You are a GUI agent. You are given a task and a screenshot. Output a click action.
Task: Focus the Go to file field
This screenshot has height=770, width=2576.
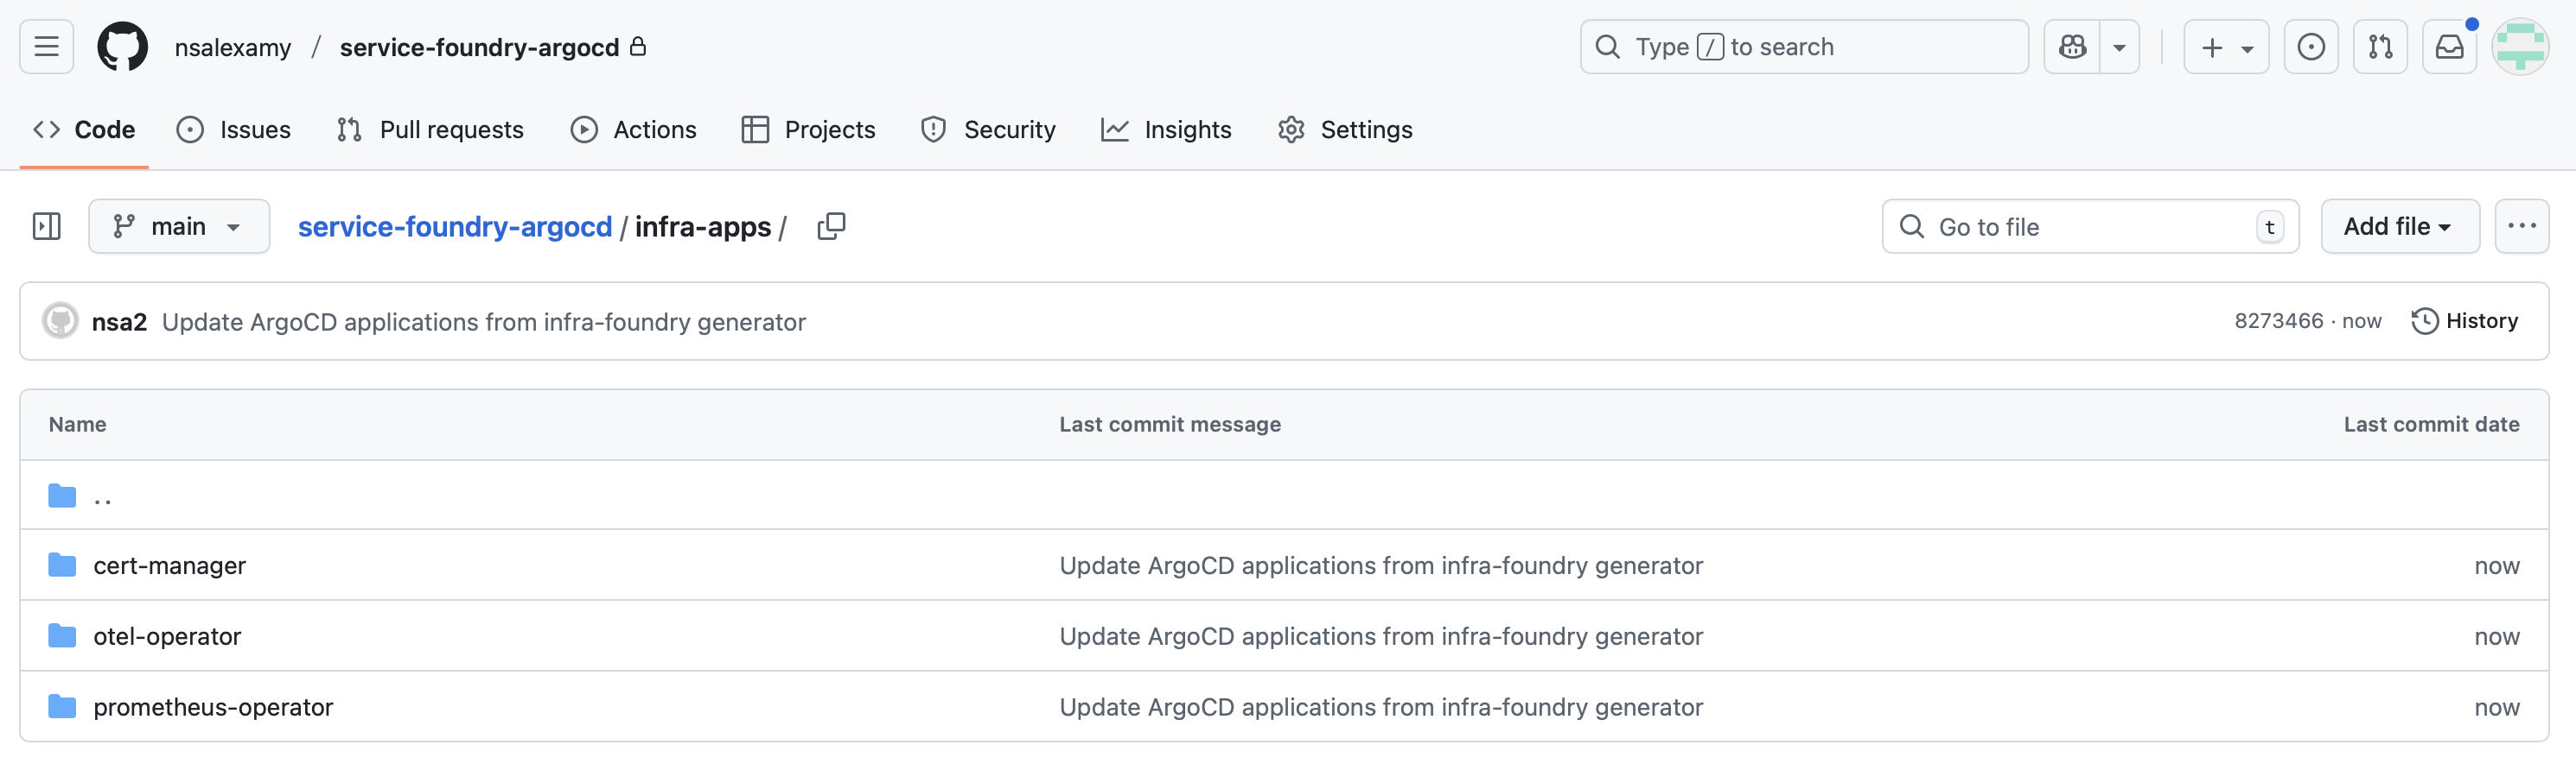click(2090, 227)
